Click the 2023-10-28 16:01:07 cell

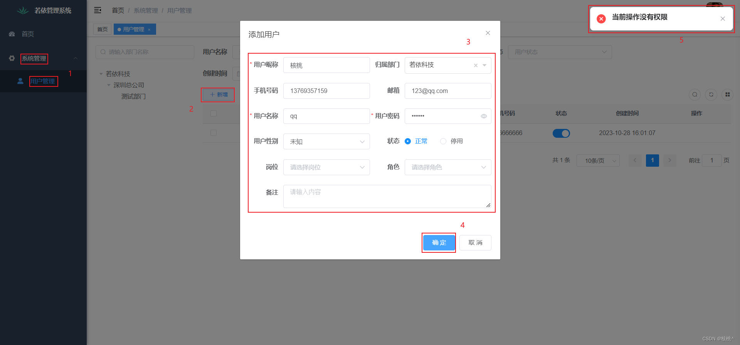pyautogui.click(x=627, y=133)
